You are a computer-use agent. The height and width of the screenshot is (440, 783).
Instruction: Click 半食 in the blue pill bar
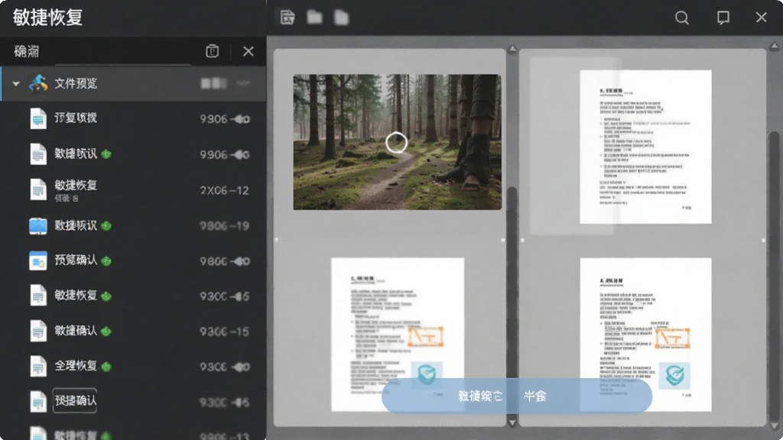534,396
